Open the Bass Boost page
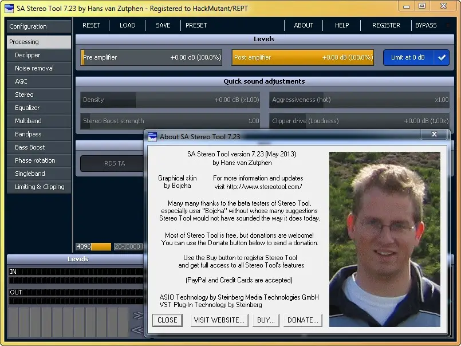 [39, 147]
